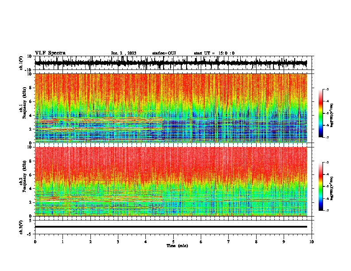Click the "VLF Spectra" plot title
The width and height of the screenshot is (351, 271).
pos(50,53)
